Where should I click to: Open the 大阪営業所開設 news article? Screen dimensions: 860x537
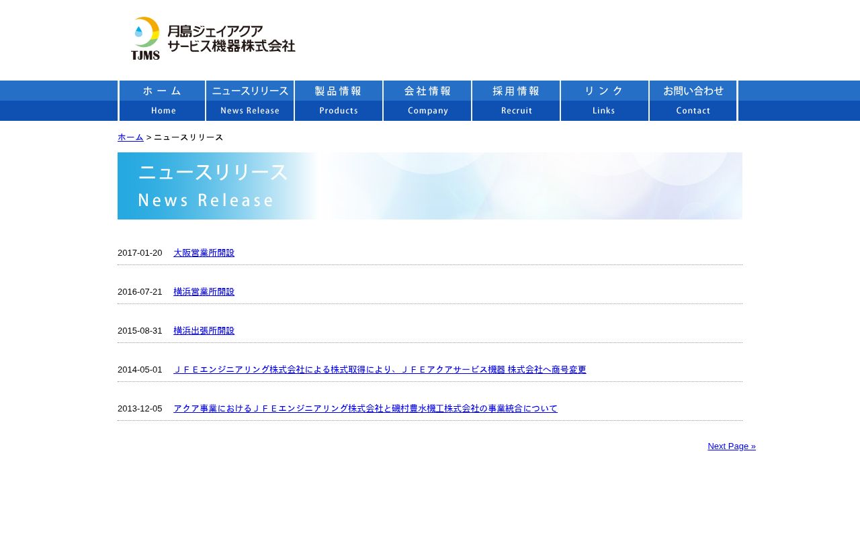tap(204, 253)
